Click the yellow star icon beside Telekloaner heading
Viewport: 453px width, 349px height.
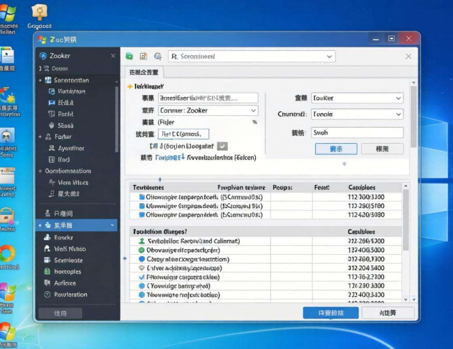(x=130, y=87)
